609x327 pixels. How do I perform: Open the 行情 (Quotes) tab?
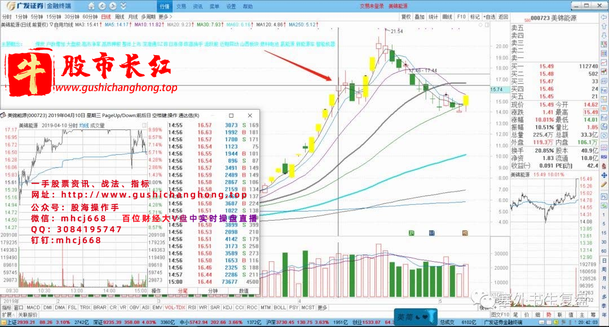(165, 6)
